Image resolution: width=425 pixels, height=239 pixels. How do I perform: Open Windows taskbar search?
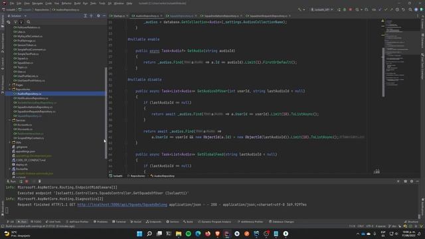click(149, 234)
